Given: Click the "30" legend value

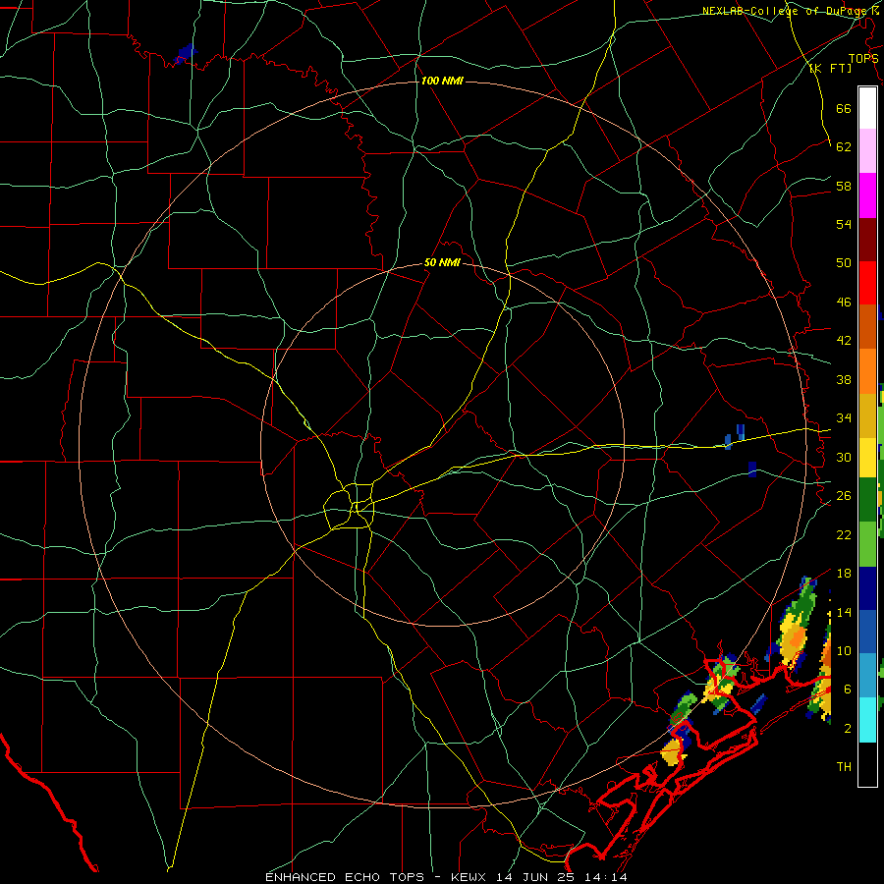Looking at the screenshot, I should tap(844, 457).
